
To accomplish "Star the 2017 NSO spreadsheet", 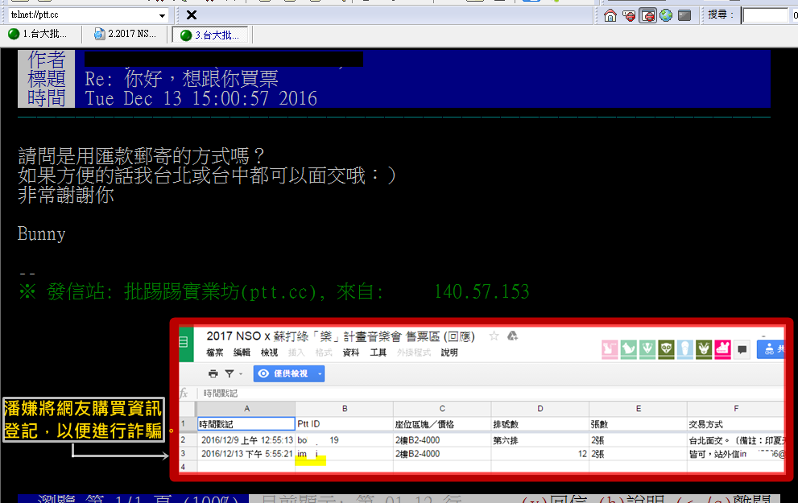I will pos(494,336).
